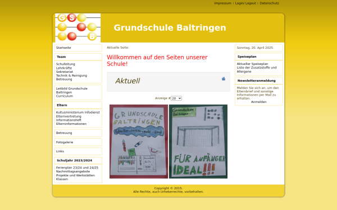Click the GSB abacus school logo

point(78,28)
